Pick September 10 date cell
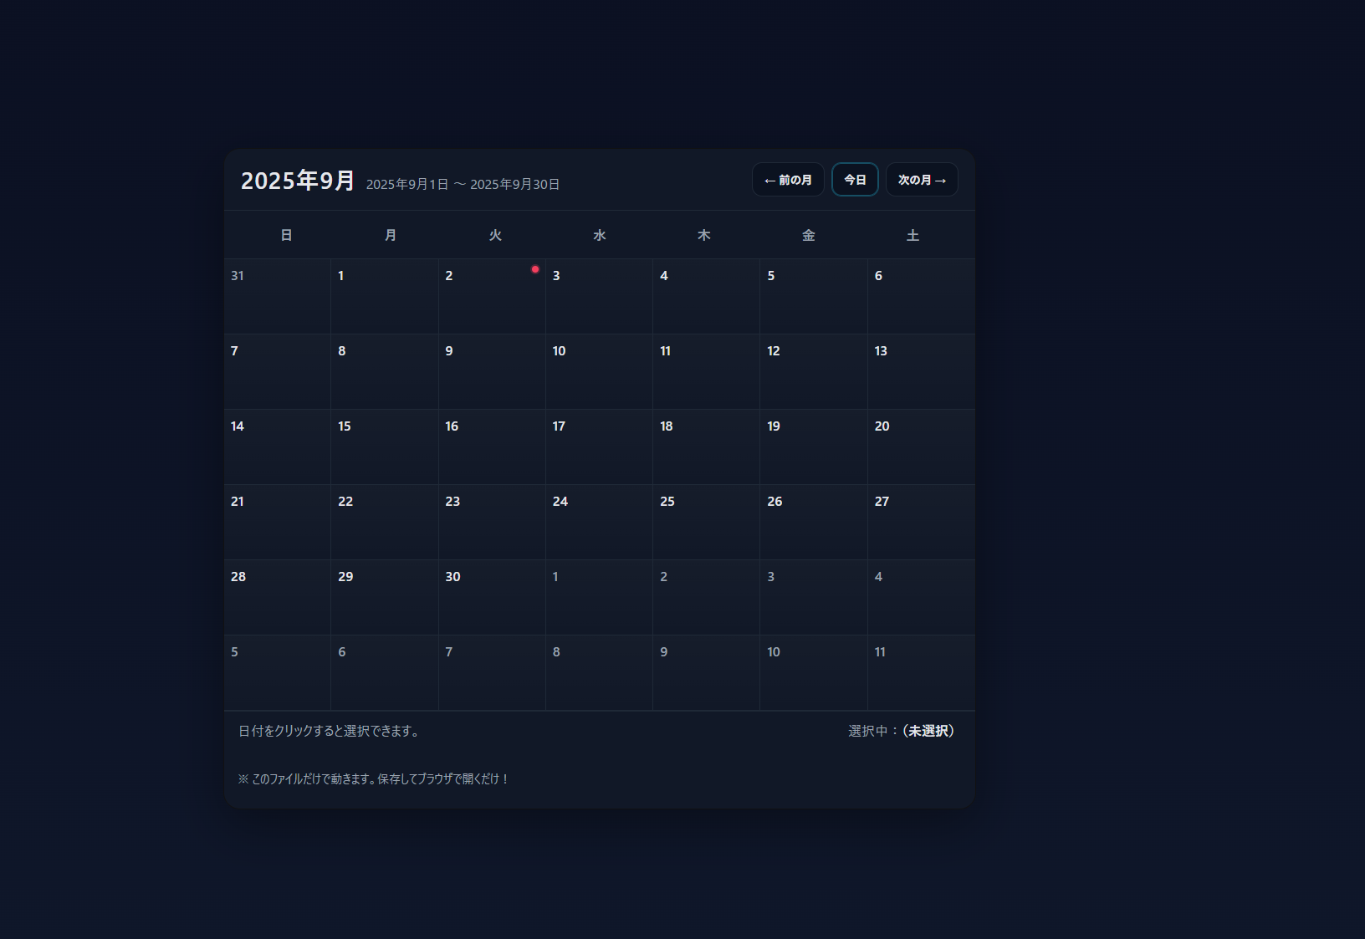 pyautogui.click(x=599, y=372)
